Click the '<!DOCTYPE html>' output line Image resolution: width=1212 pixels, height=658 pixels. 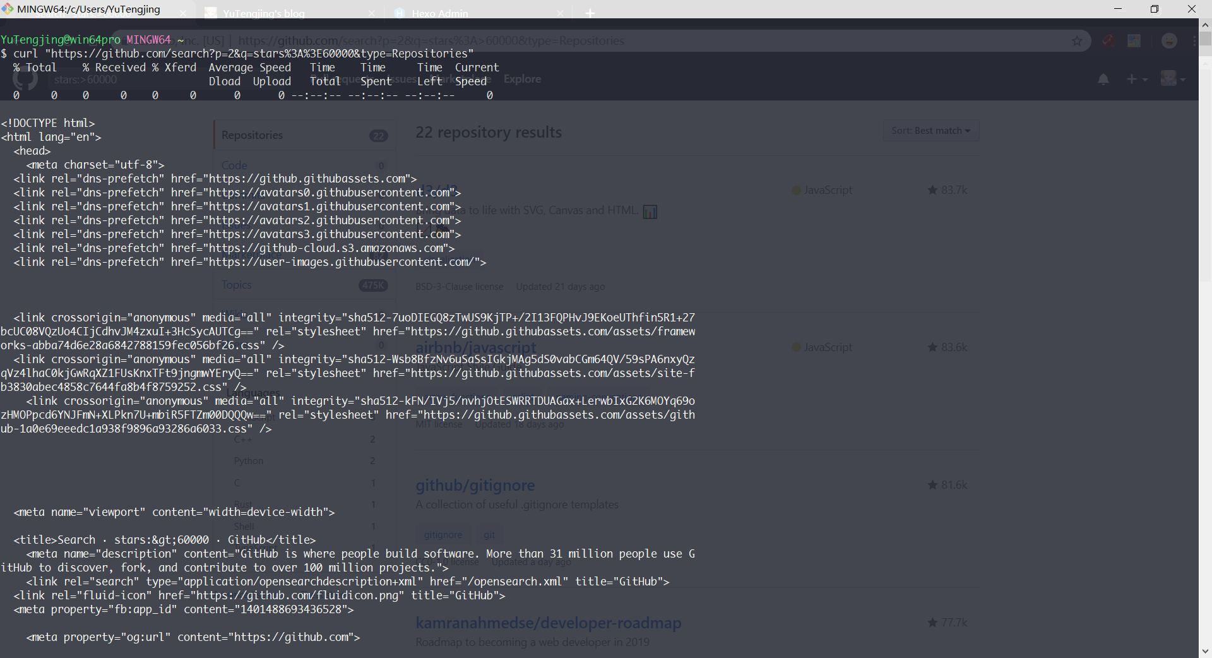coord(48,123)
